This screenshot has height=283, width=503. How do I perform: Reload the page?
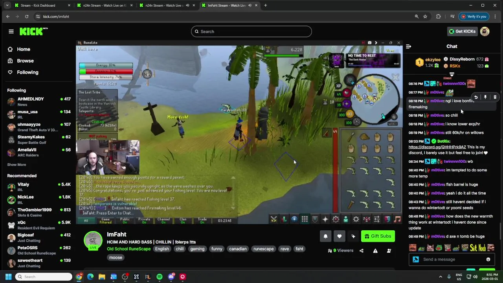coord(27,17)
